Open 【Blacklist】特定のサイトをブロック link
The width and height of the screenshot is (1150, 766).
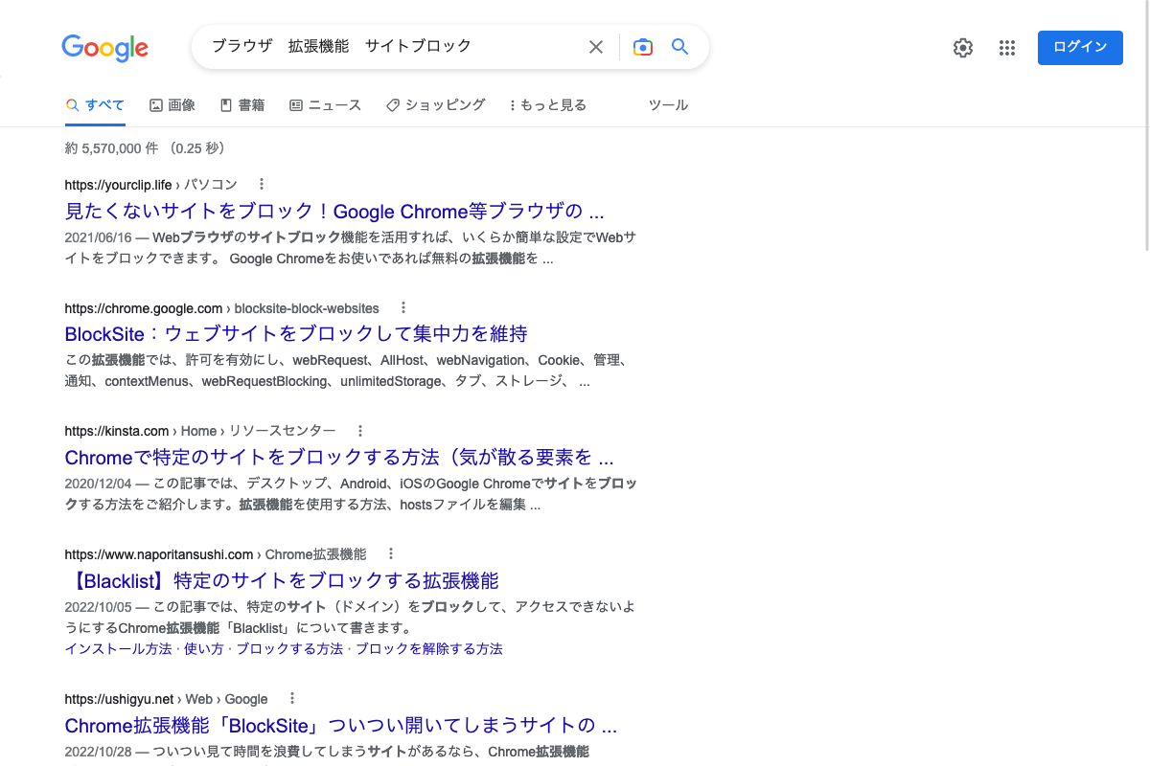pos(282,580)
